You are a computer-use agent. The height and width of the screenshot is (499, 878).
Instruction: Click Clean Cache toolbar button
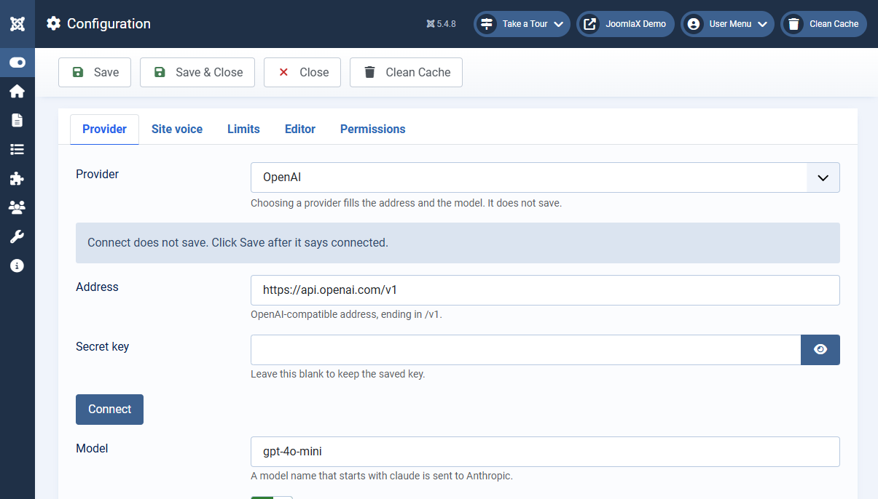pos(406,72)
